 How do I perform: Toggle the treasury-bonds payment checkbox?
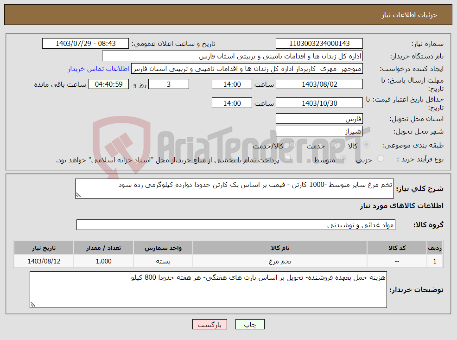[x=287, y=158]
